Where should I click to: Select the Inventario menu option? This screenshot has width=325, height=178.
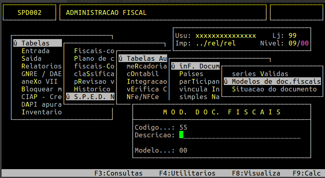41,112
